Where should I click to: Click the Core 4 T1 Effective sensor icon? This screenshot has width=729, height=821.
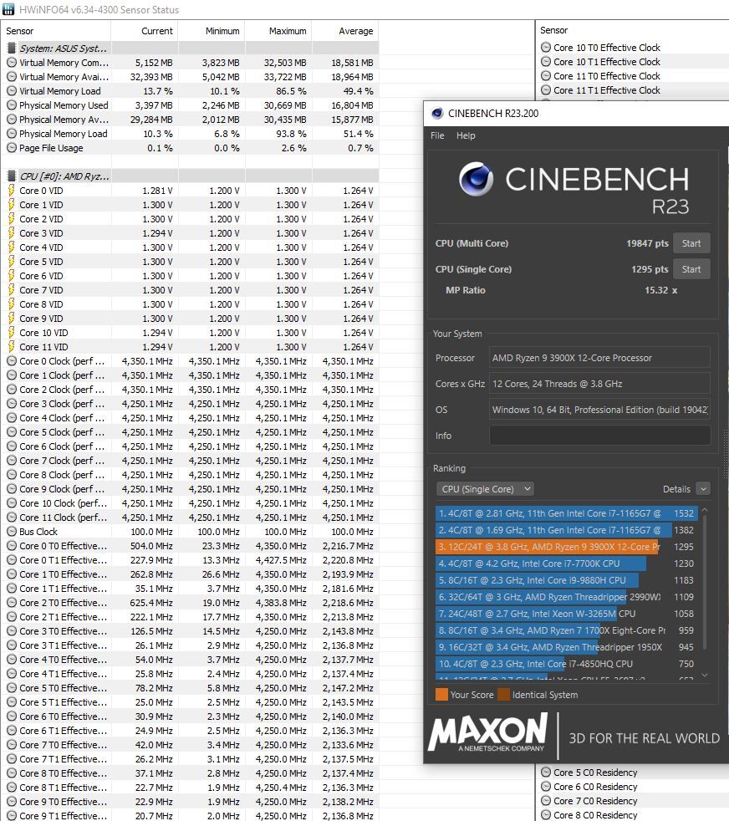(x=12, y=673)
